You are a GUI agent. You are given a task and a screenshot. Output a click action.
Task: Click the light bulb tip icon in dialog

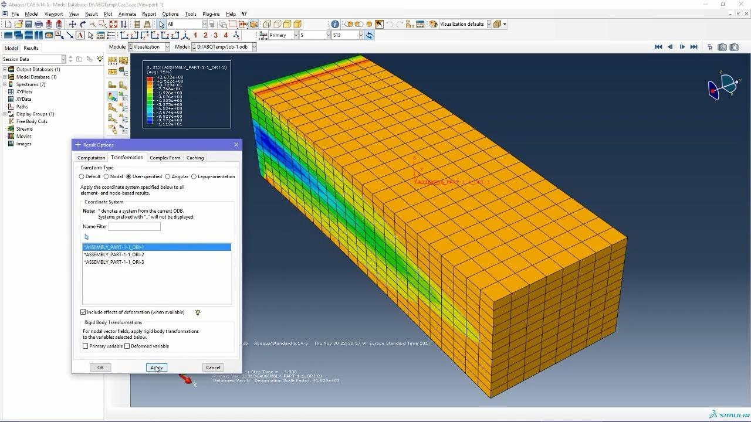198,312
